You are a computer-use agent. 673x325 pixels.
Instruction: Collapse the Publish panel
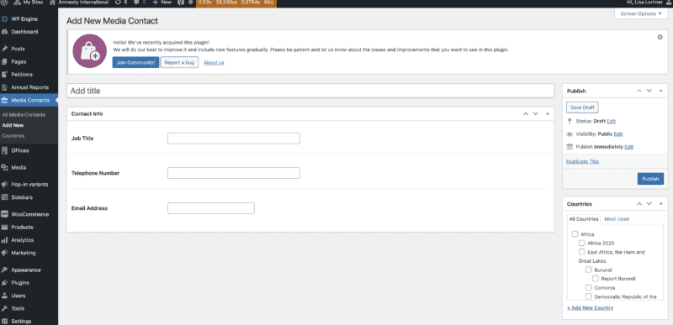point(661,91)
